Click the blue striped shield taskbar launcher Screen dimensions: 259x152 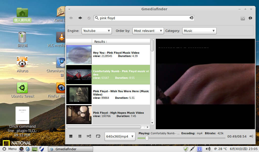42,149
